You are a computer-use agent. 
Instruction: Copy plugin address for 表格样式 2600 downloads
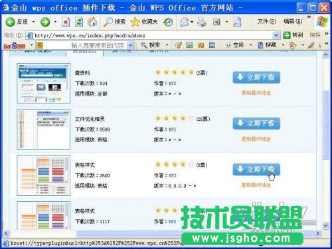point(256,185)
